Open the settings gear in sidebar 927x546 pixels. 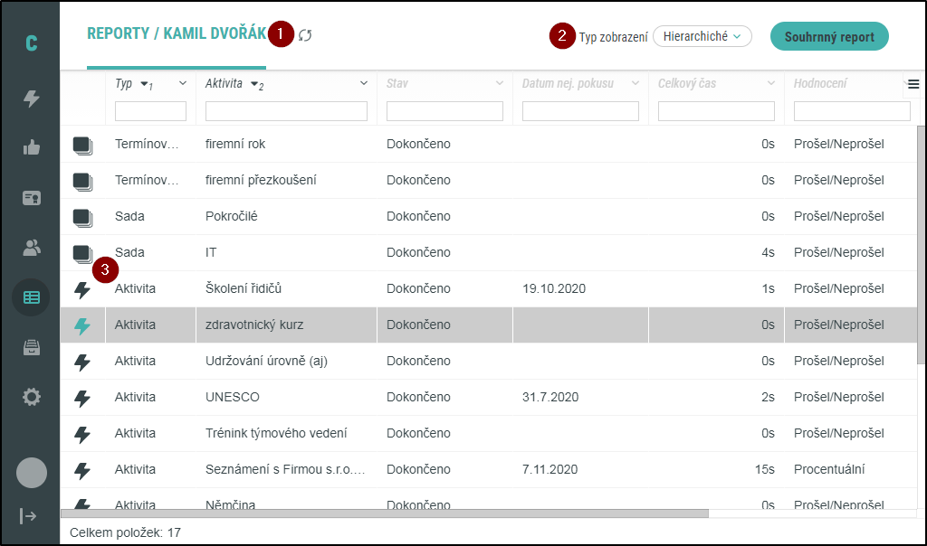32,396
